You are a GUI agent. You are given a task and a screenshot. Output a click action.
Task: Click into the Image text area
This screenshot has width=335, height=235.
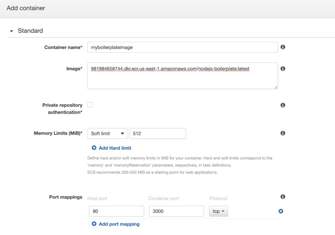click(183, 76)
